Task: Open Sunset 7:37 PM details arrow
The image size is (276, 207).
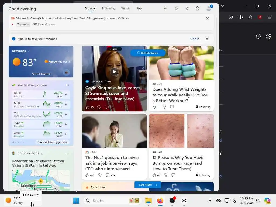Action: (x=69, y=62)
